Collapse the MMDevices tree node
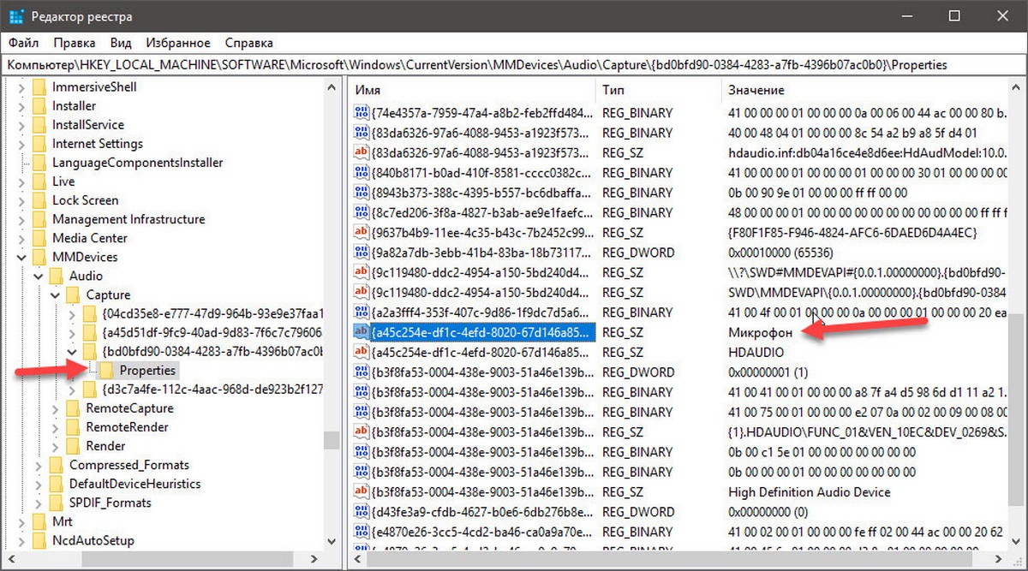Image resolution: width=1028 pixels, height=571 pixels. tap(21, 257)
